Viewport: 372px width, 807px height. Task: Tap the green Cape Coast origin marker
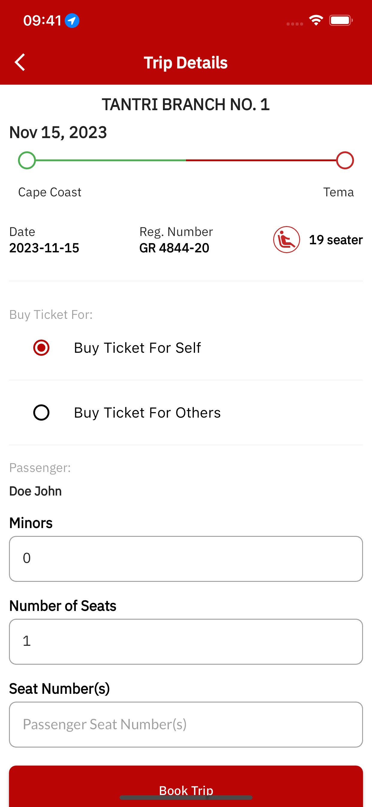[x=27, y=160]
